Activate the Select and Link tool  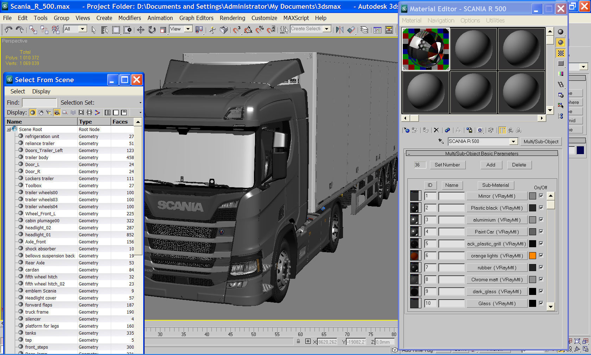coord(33,29)
